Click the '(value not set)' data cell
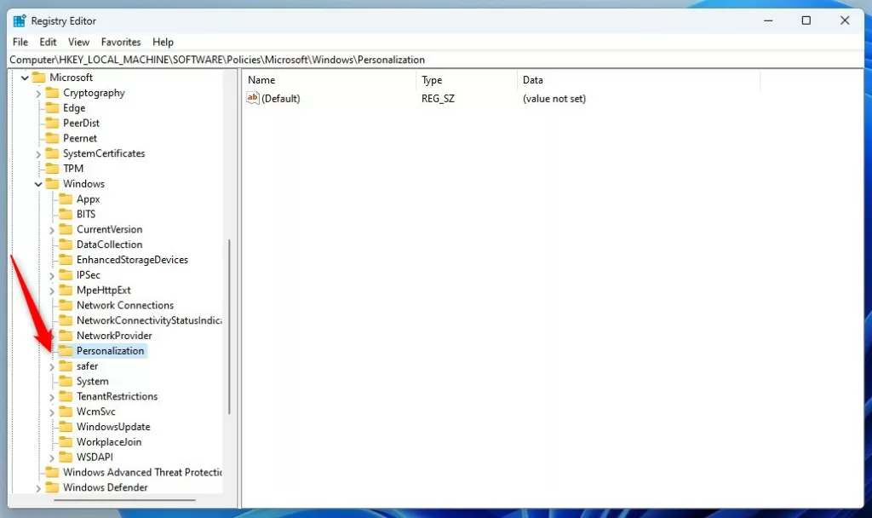Screen dimensions: 872x518 554,99
